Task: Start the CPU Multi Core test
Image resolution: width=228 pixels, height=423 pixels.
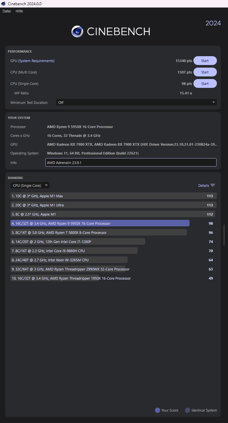Action: tap(205, 72)
